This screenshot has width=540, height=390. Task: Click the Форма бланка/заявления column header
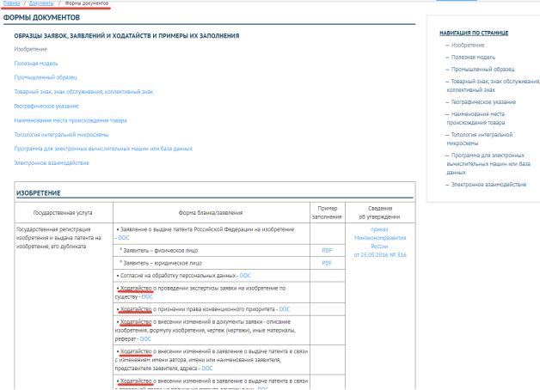pos(211,212)
